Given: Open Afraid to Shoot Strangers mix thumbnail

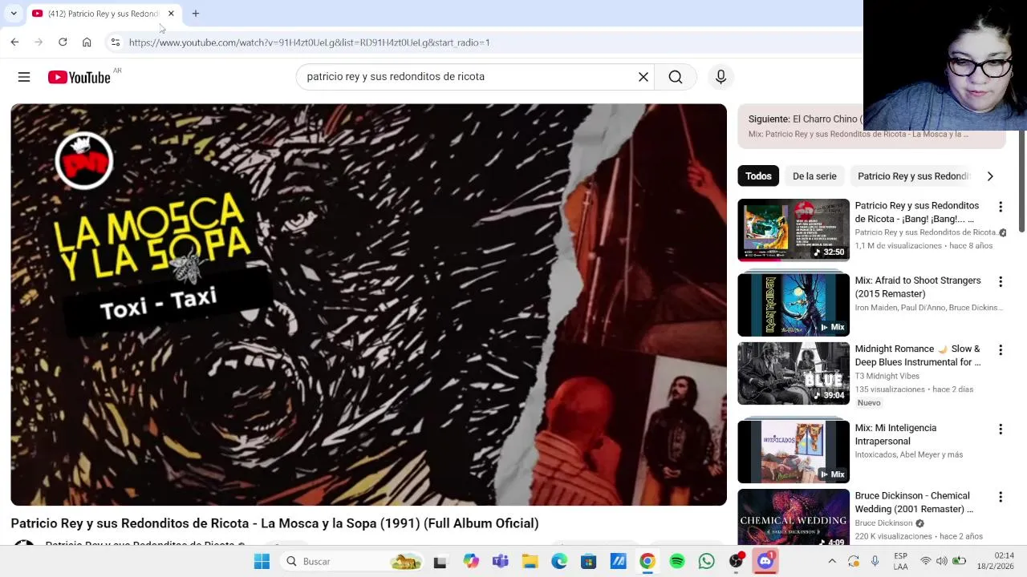Looking at the screenshot, I should [x=794, y=305].
